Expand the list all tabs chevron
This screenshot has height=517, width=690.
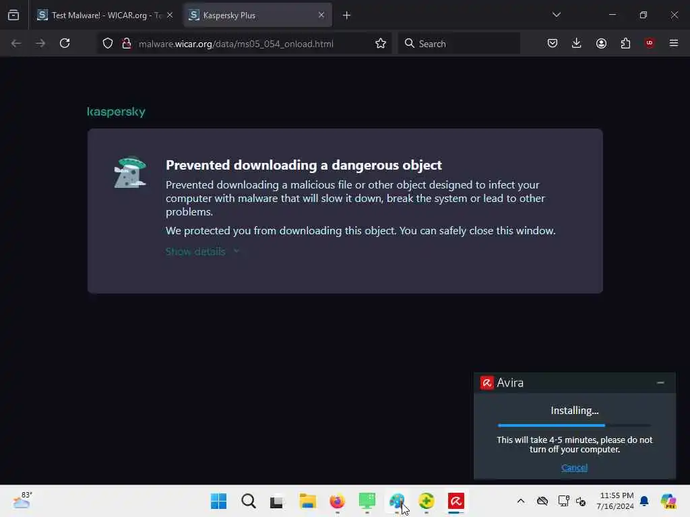556,15
